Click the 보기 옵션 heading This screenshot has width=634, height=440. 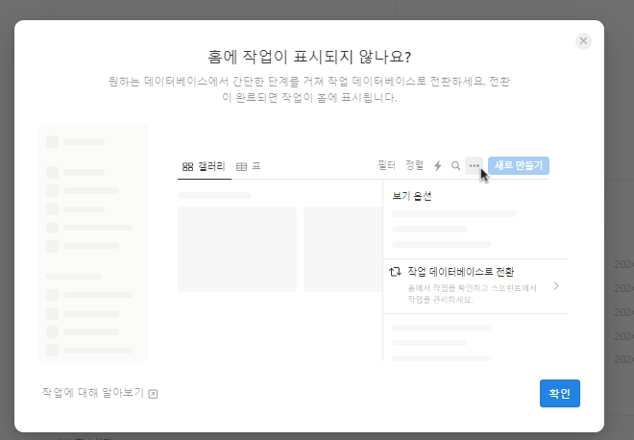click(412, 196)
